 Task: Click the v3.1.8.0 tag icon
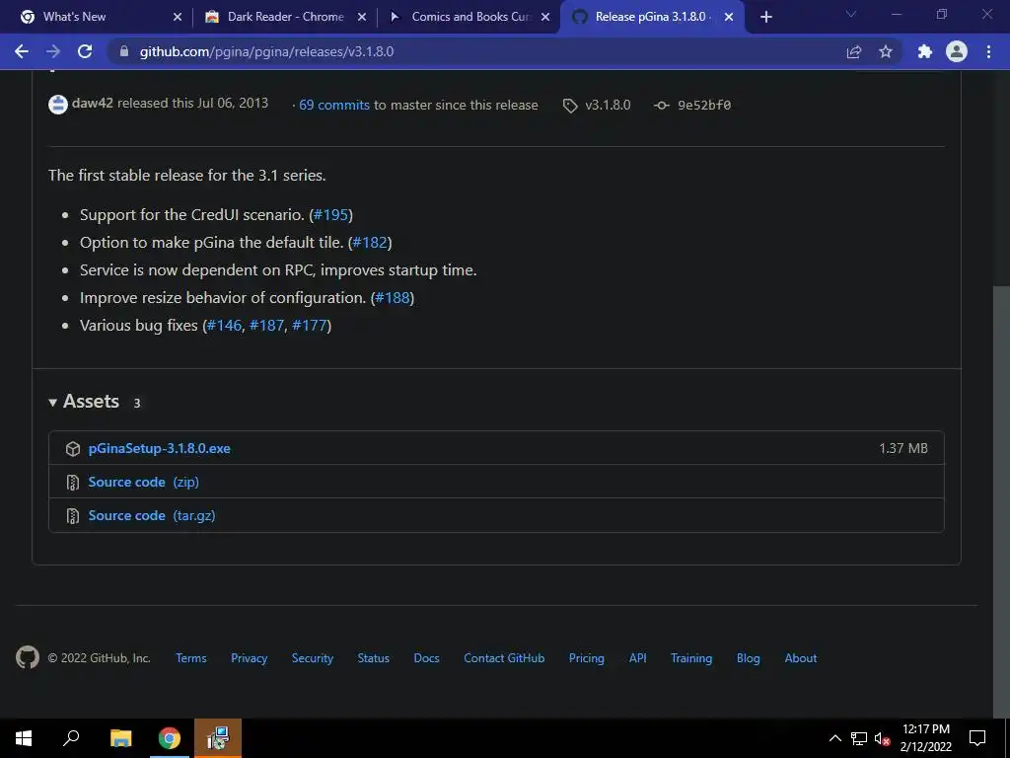tap(570, 105)
